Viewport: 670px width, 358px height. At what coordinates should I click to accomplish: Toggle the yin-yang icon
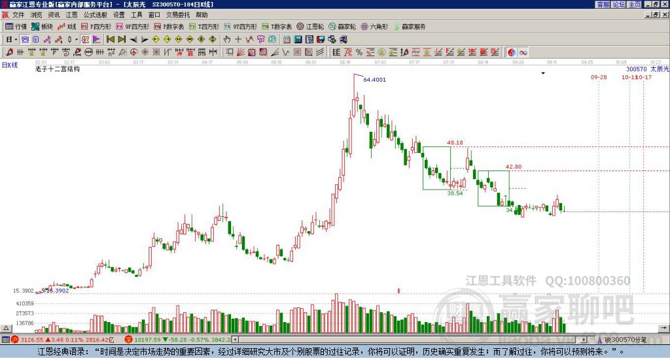tap(512, 52)
